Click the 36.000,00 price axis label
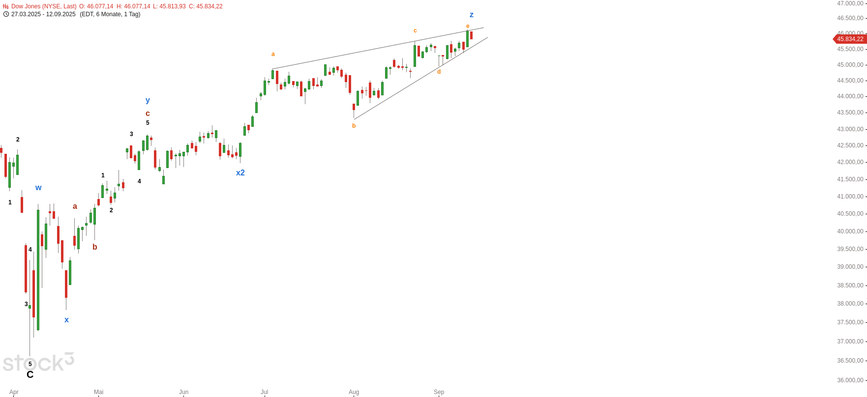The height and width of the screenshot is (397, 867). [x=850, y=380]
